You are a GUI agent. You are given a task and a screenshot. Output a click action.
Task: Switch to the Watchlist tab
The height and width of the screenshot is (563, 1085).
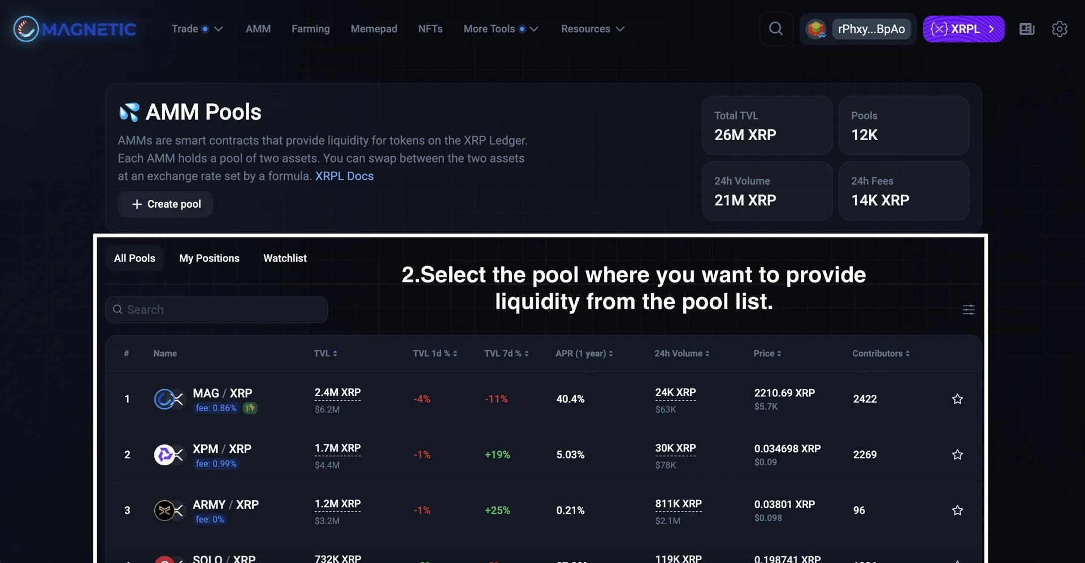tap(285, 258)
